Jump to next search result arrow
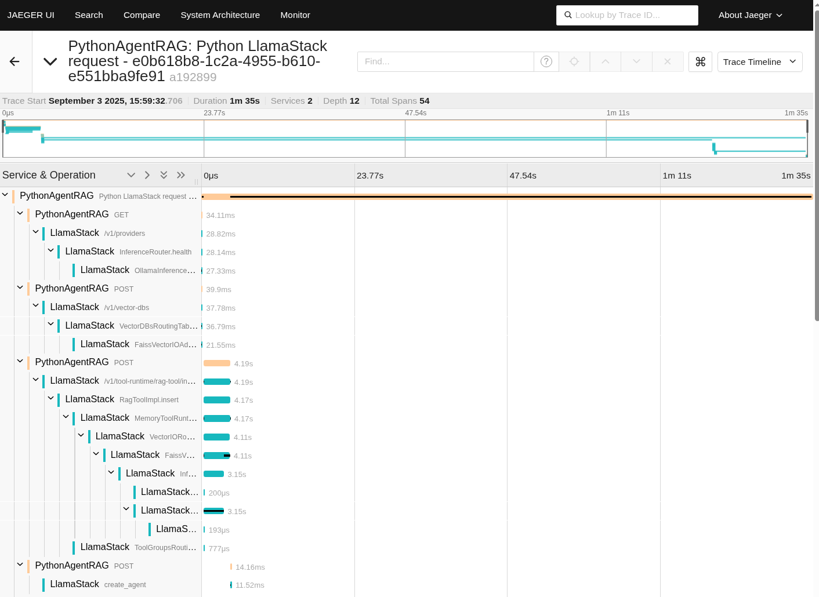 click(636, 61)
